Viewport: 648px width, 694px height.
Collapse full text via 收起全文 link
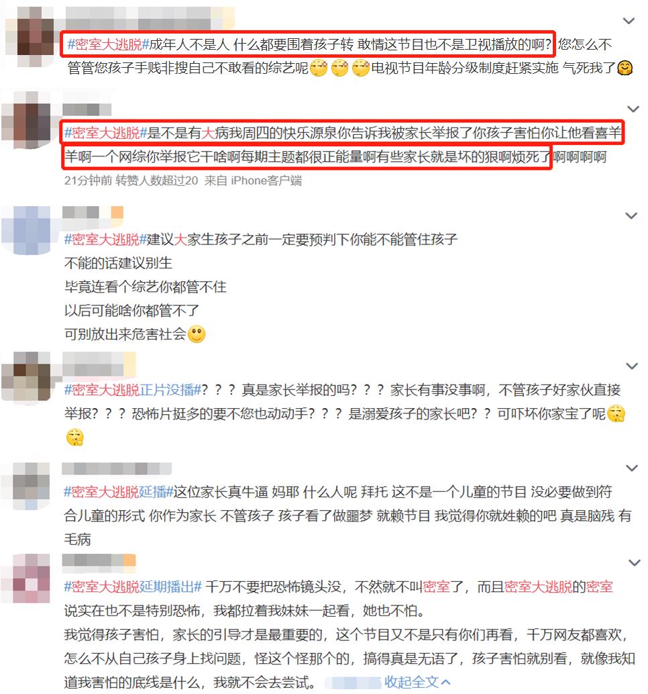click(417, 682)
